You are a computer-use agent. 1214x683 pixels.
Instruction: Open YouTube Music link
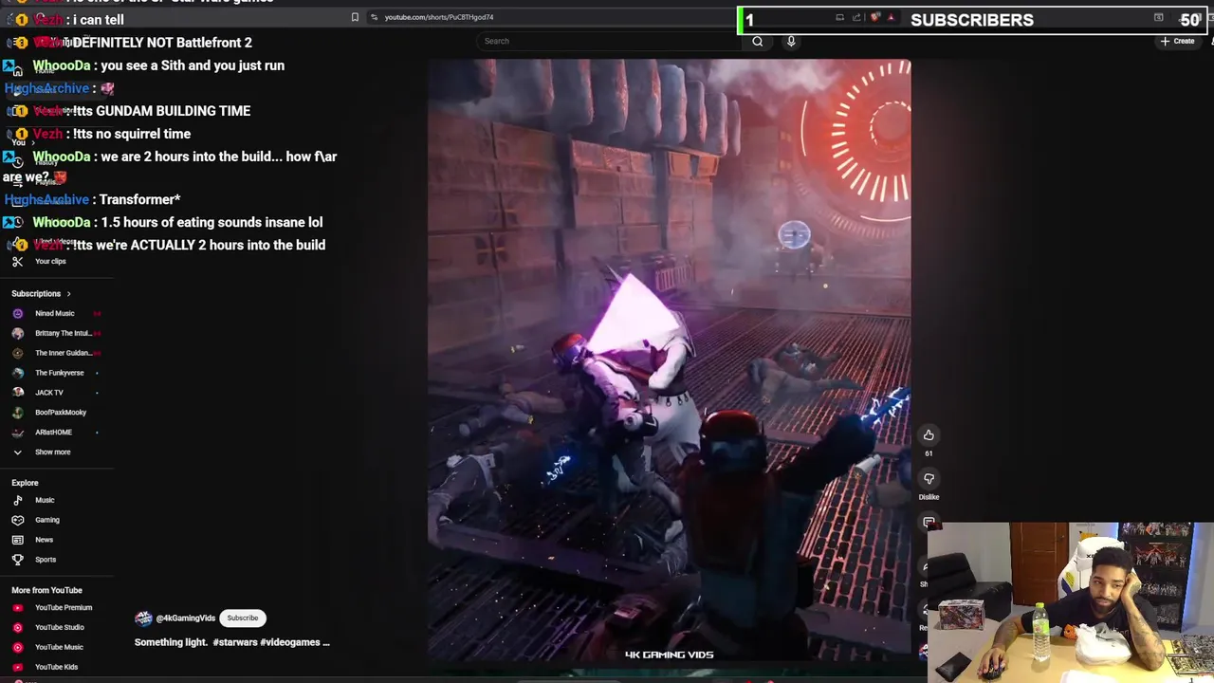click(47, 647)
